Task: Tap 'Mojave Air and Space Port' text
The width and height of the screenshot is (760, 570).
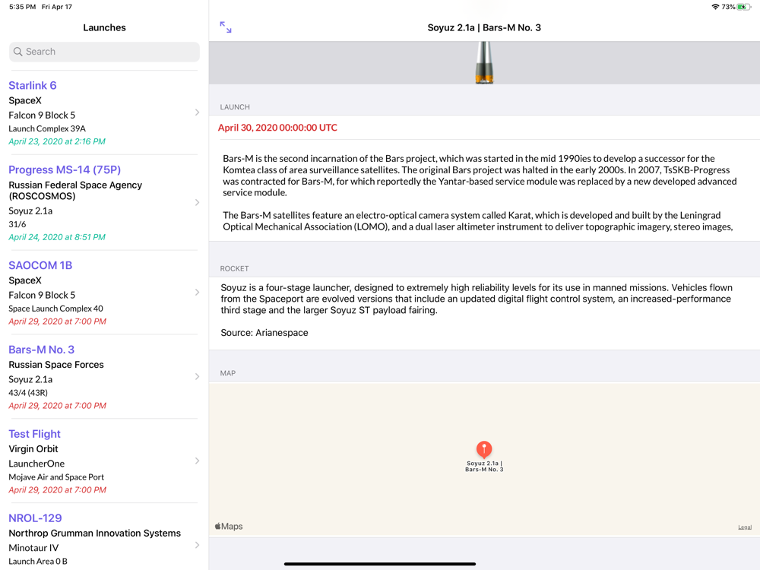Action: pyautogui.click(x=56, y=477)
